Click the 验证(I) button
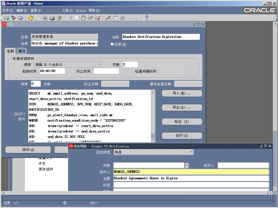278x208 pixels. click(x=182, y=122)
